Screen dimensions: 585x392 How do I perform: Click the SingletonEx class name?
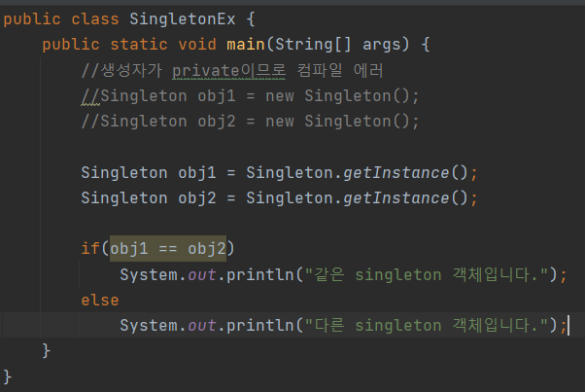click(183, 19)
